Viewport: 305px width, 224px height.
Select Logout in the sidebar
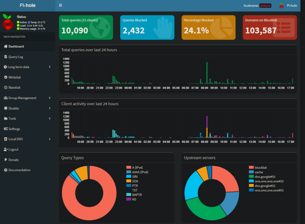pyautogui.click(x=13, y=150)
